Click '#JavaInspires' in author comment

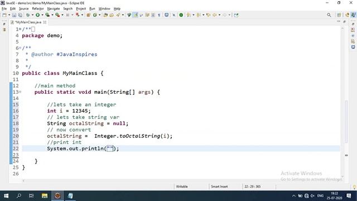tap(77, 54)
